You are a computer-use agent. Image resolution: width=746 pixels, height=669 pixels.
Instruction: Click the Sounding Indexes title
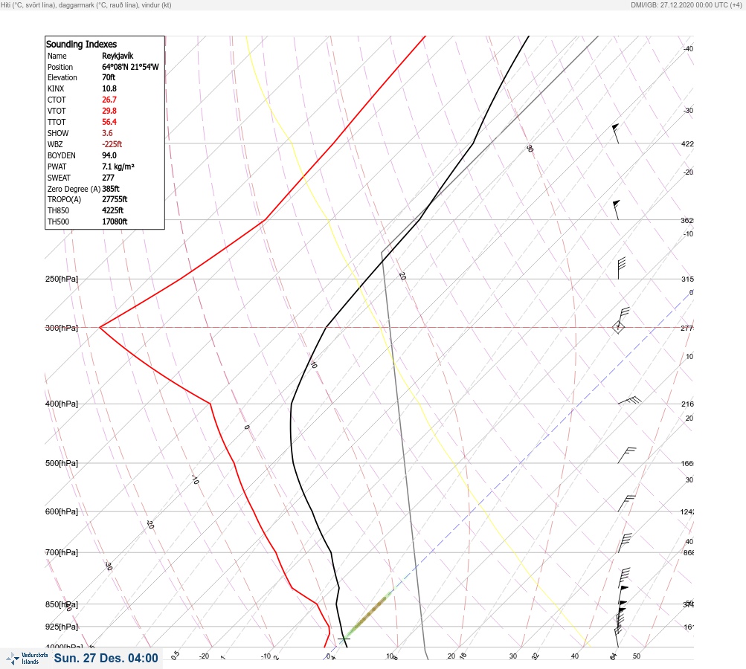click(x=81, y=44)
